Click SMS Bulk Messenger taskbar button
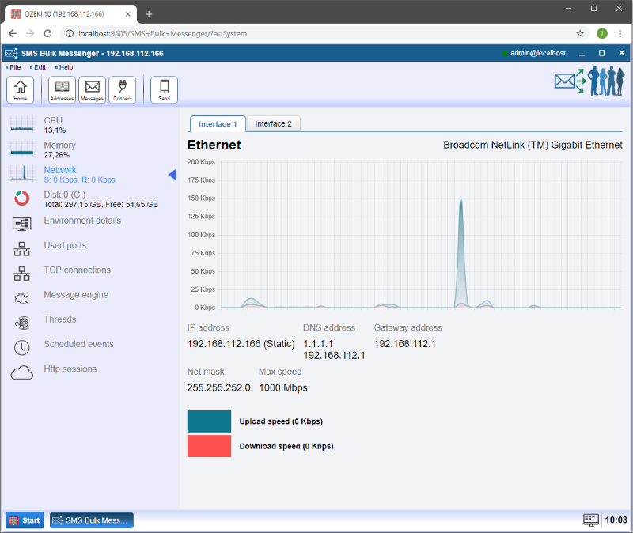This screenshot has width=633, height=533. pos(91,520)
